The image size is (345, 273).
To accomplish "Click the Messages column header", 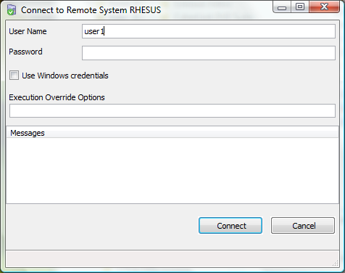I will 172,133.
